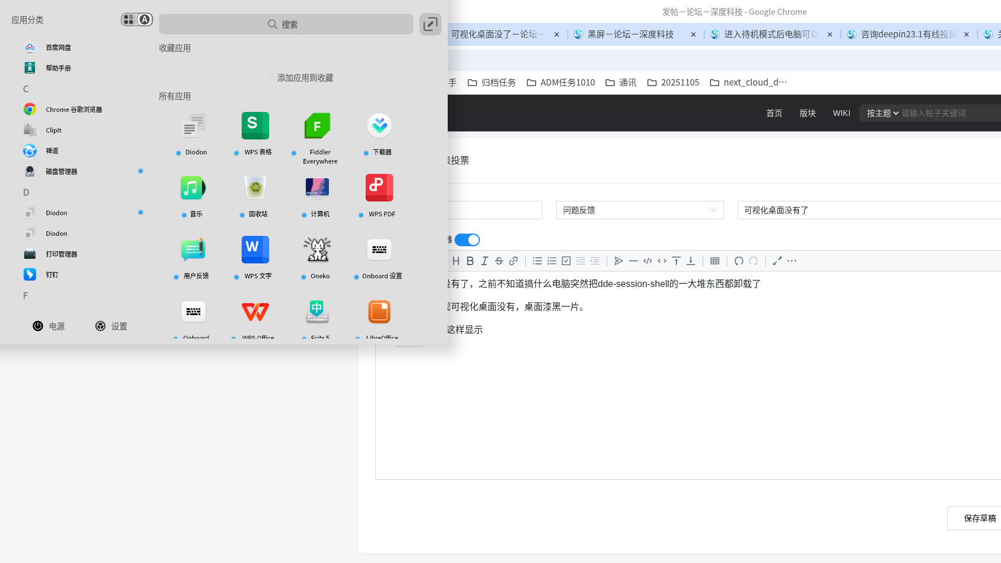Open the heading H level menu
This screenshot has height=563, width=1001.
(456, 261)
